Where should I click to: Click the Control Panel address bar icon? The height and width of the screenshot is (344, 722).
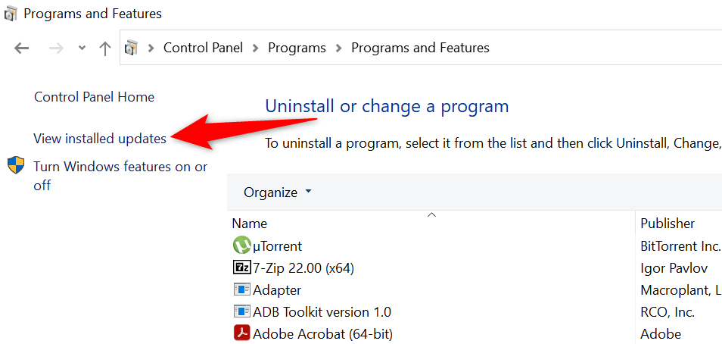(131, 48)
